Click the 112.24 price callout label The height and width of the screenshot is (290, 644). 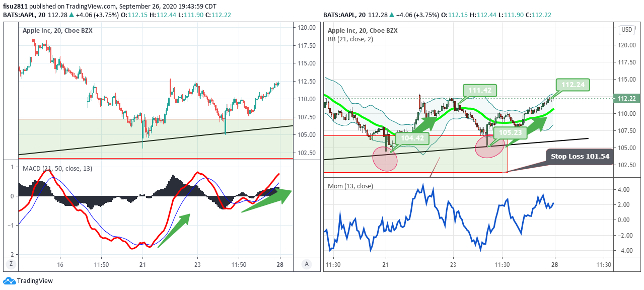click(x=574, y=85)
